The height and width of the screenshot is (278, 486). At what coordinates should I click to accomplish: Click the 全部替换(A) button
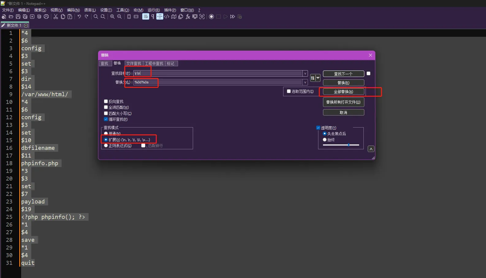(344, 92)
